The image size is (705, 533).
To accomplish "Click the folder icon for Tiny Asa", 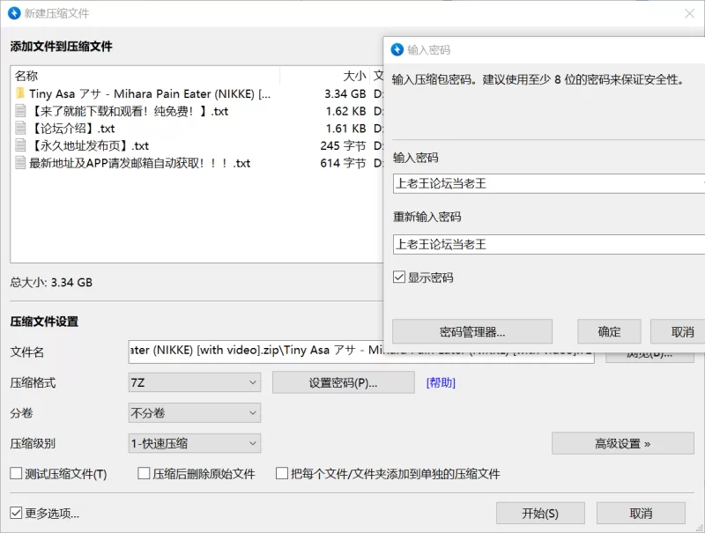I will 20,93.
